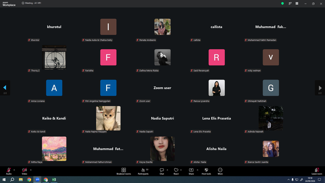Screen dimensions: 325x183
Task: Open Breakout rooms
Action: pos(124,171)
